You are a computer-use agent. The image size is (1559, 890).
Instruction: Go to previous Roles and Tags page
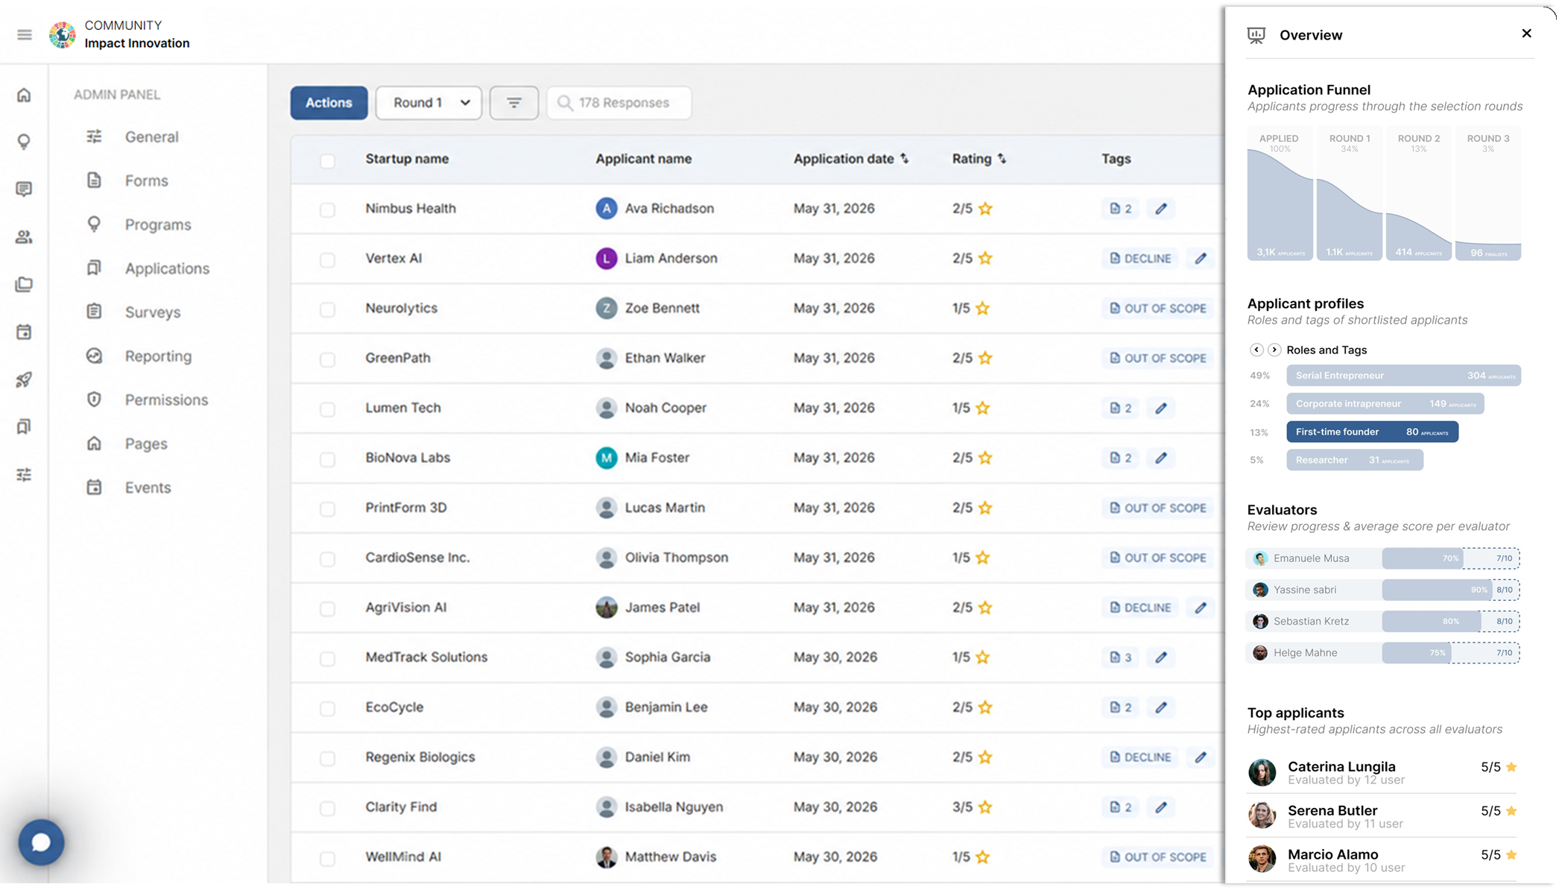1256,350
